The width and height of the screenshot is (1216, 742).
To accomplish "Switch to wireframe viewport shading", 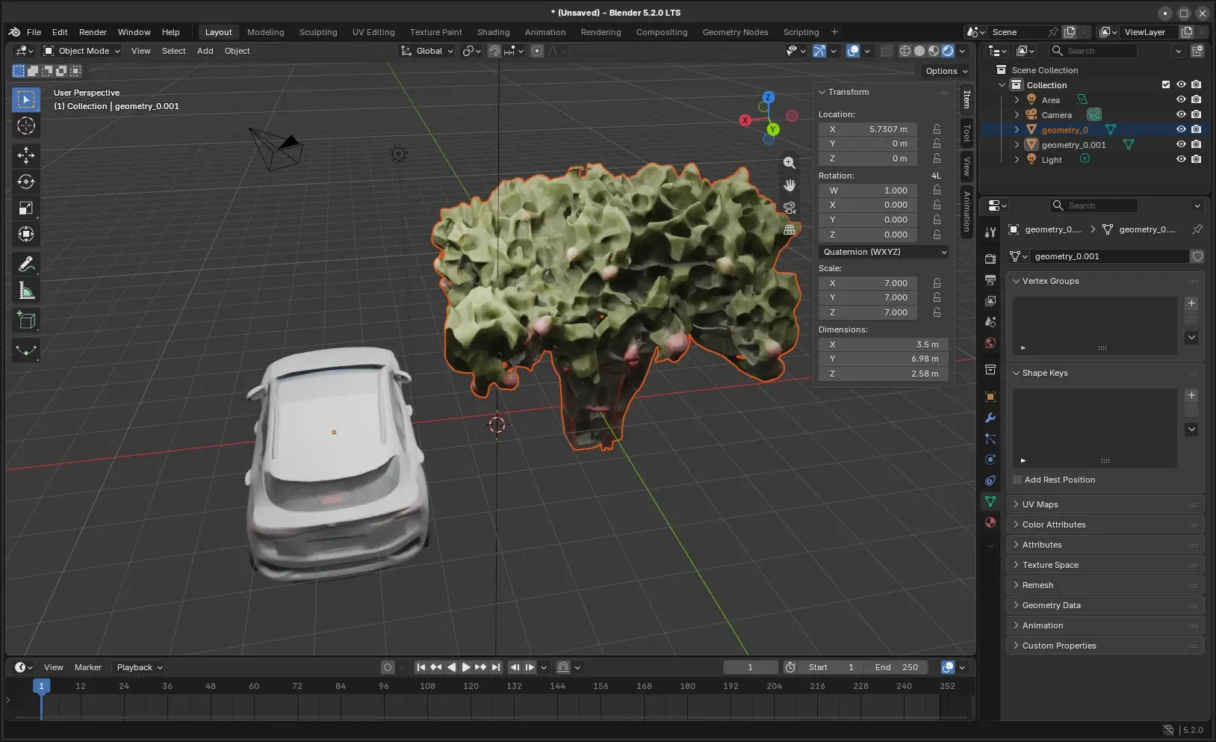I will [905, 51].
